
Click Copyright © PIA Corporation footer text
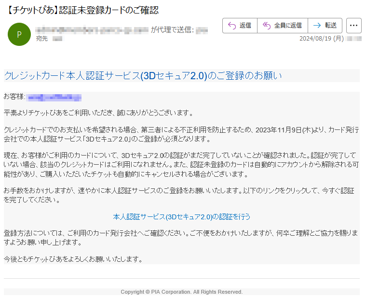tap(182, 292)
